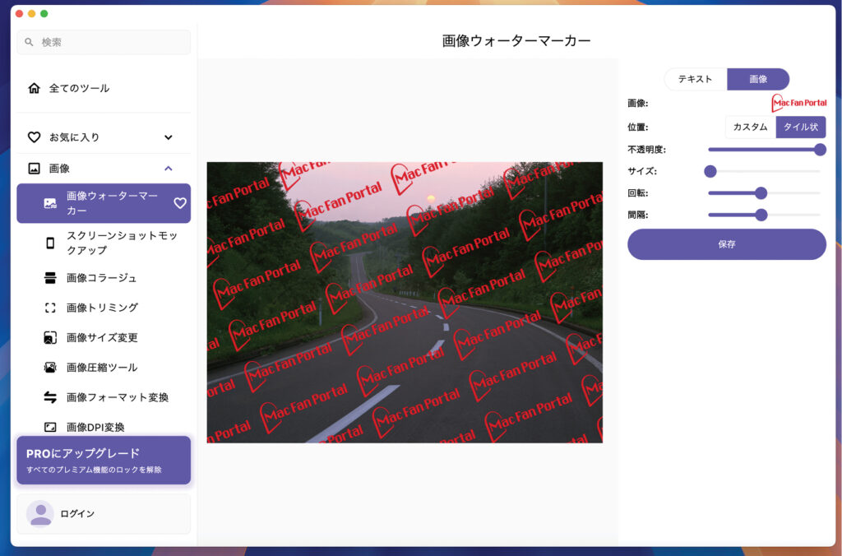Open the 画像サイズ変更 tool

[104, 337]
